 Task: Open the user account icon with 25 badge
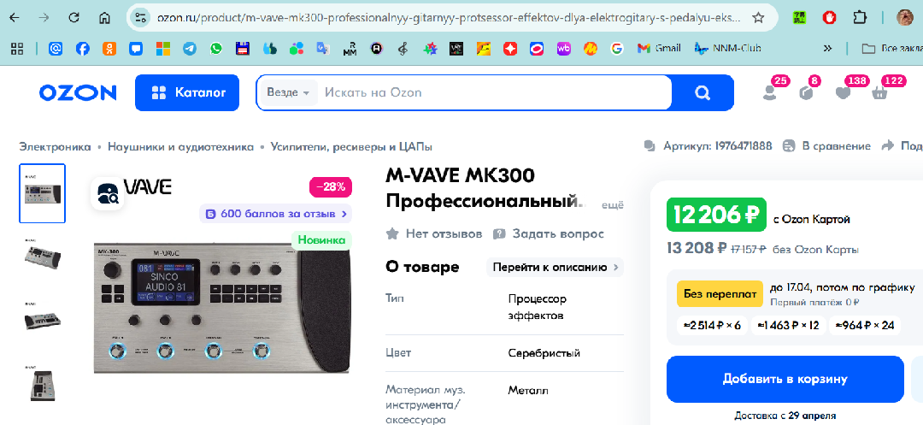[769, 92]
